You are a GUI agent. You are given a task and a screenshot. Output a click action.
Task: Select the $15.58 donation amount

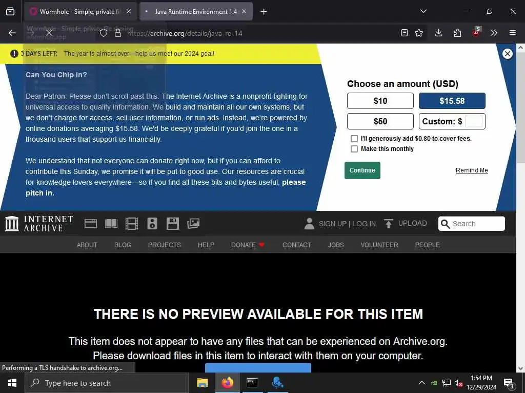(452, 101)
